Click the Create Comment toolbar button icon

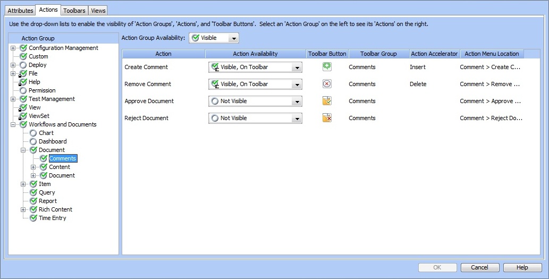[327, 66]
